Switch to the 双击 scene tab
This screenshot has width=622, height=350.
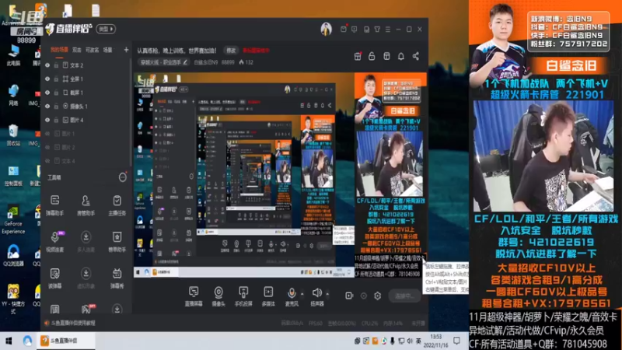tap(77, 50)
